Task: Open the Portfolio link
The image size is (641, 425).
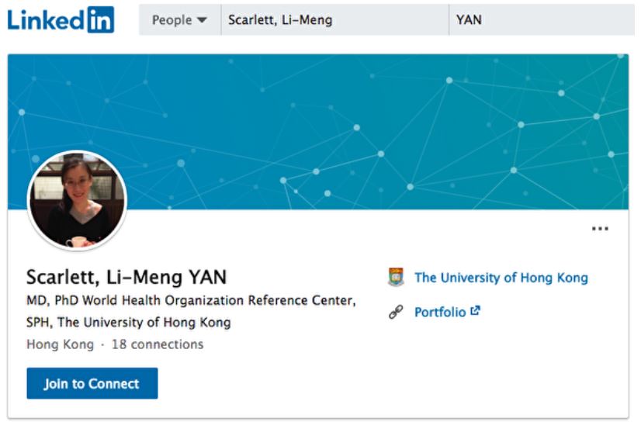Action: coord(440,313)
